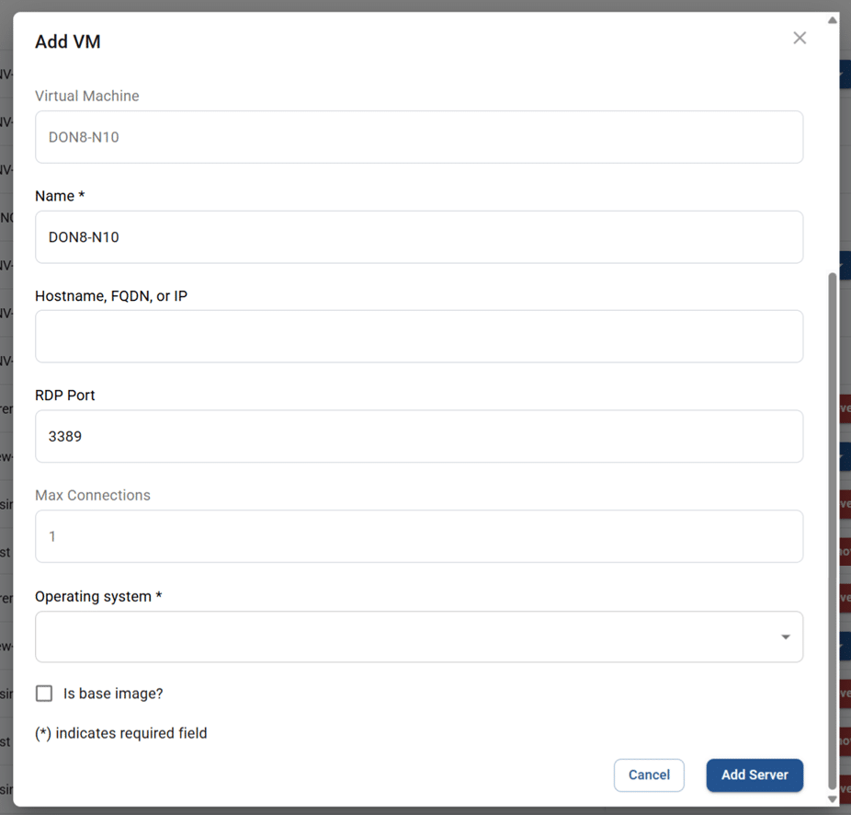Click the X dismiss icon in dialog corner

click(799, 38)
